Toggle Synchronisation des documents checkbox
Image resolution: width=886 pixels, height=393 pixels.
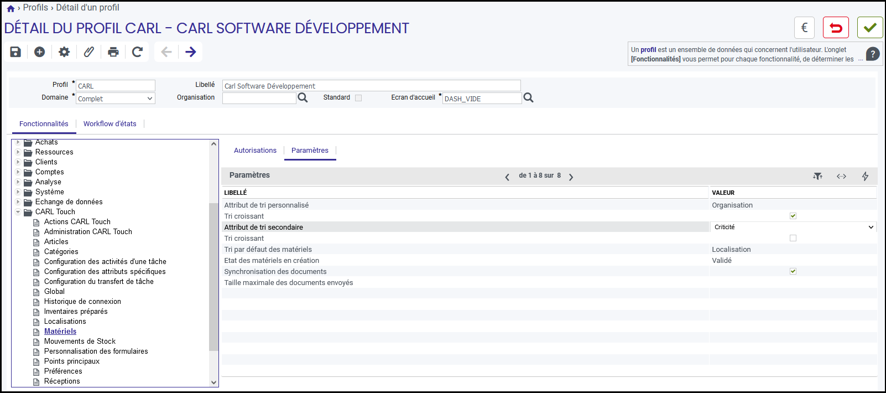click(793, 271)
